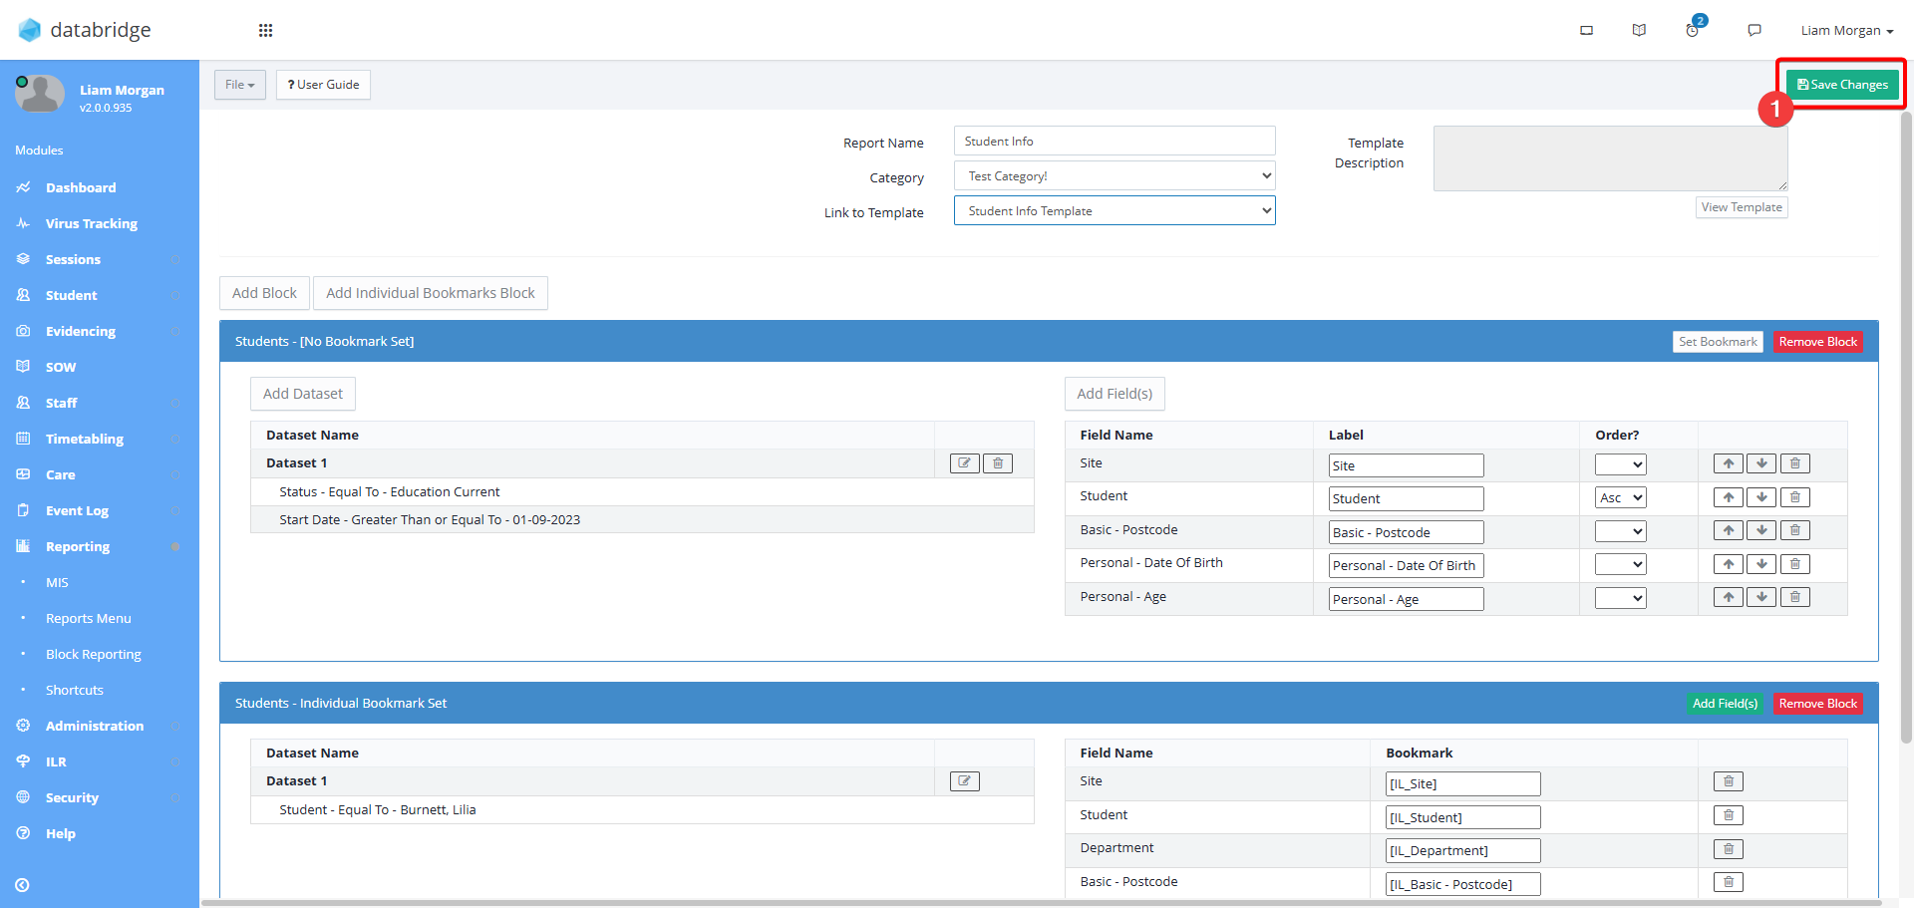Open the apps grid launcher icon
This screenshot has height=908, width=1914.
point(265,30)
